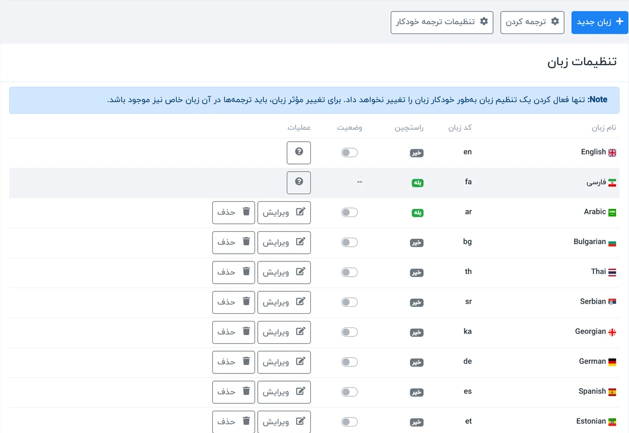The height and width of the screenshot is (433, 629).
Task: Toggle the Estonian language status
Action: pos(349,422)
